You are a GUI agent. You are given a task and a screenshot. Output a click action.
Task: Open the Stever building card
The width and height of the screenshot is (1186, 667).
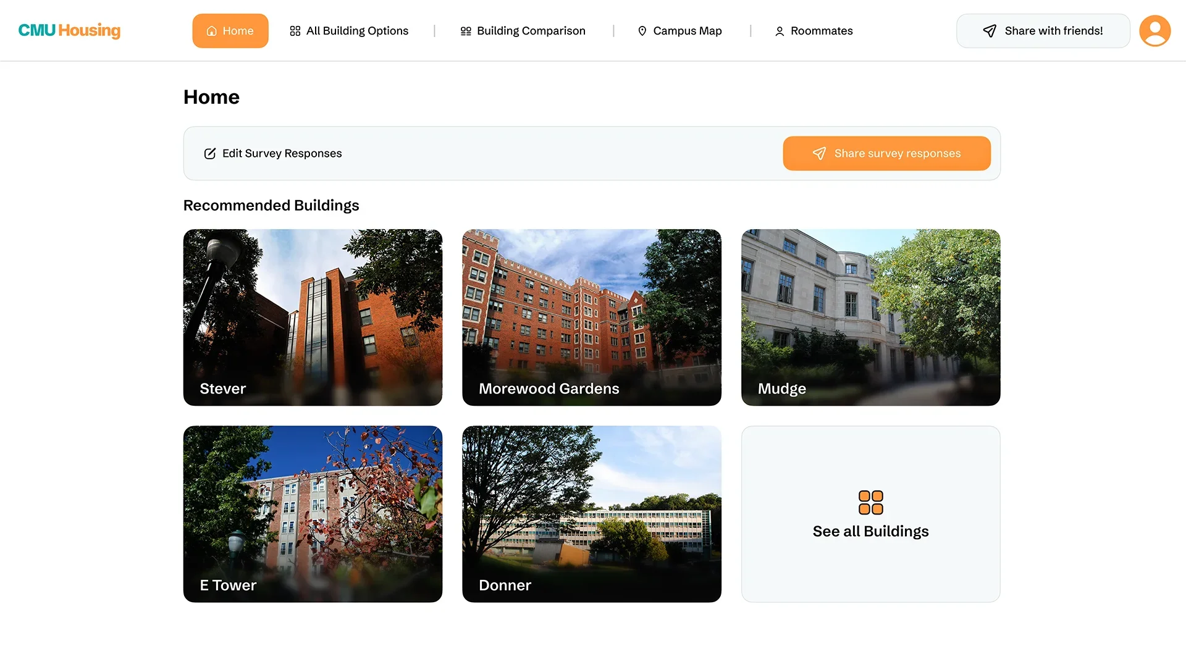313,317
